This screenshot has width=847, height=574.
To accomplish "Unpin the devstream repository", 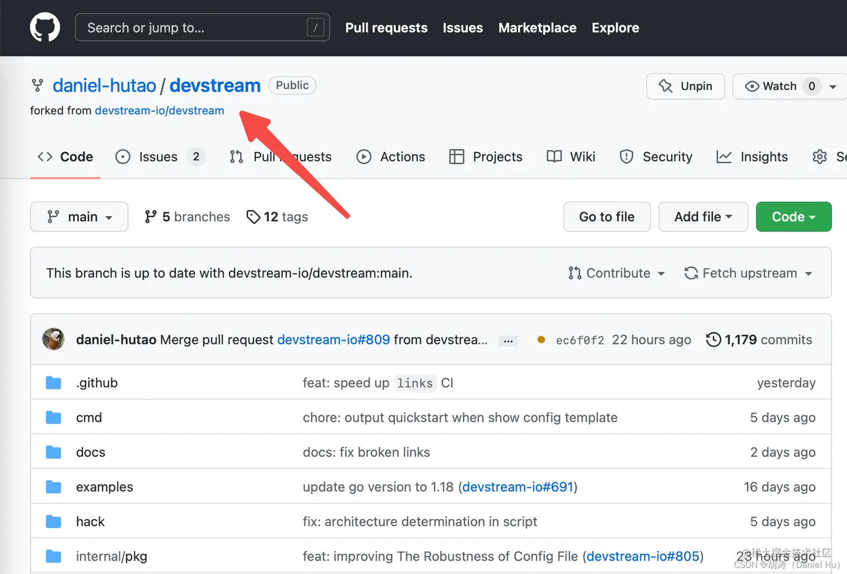I will coord(685,86).
